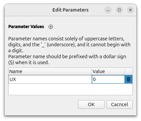Click the divider between Name and Value headers
Viewport: 141px width, 121px height.
click(92, 71)
